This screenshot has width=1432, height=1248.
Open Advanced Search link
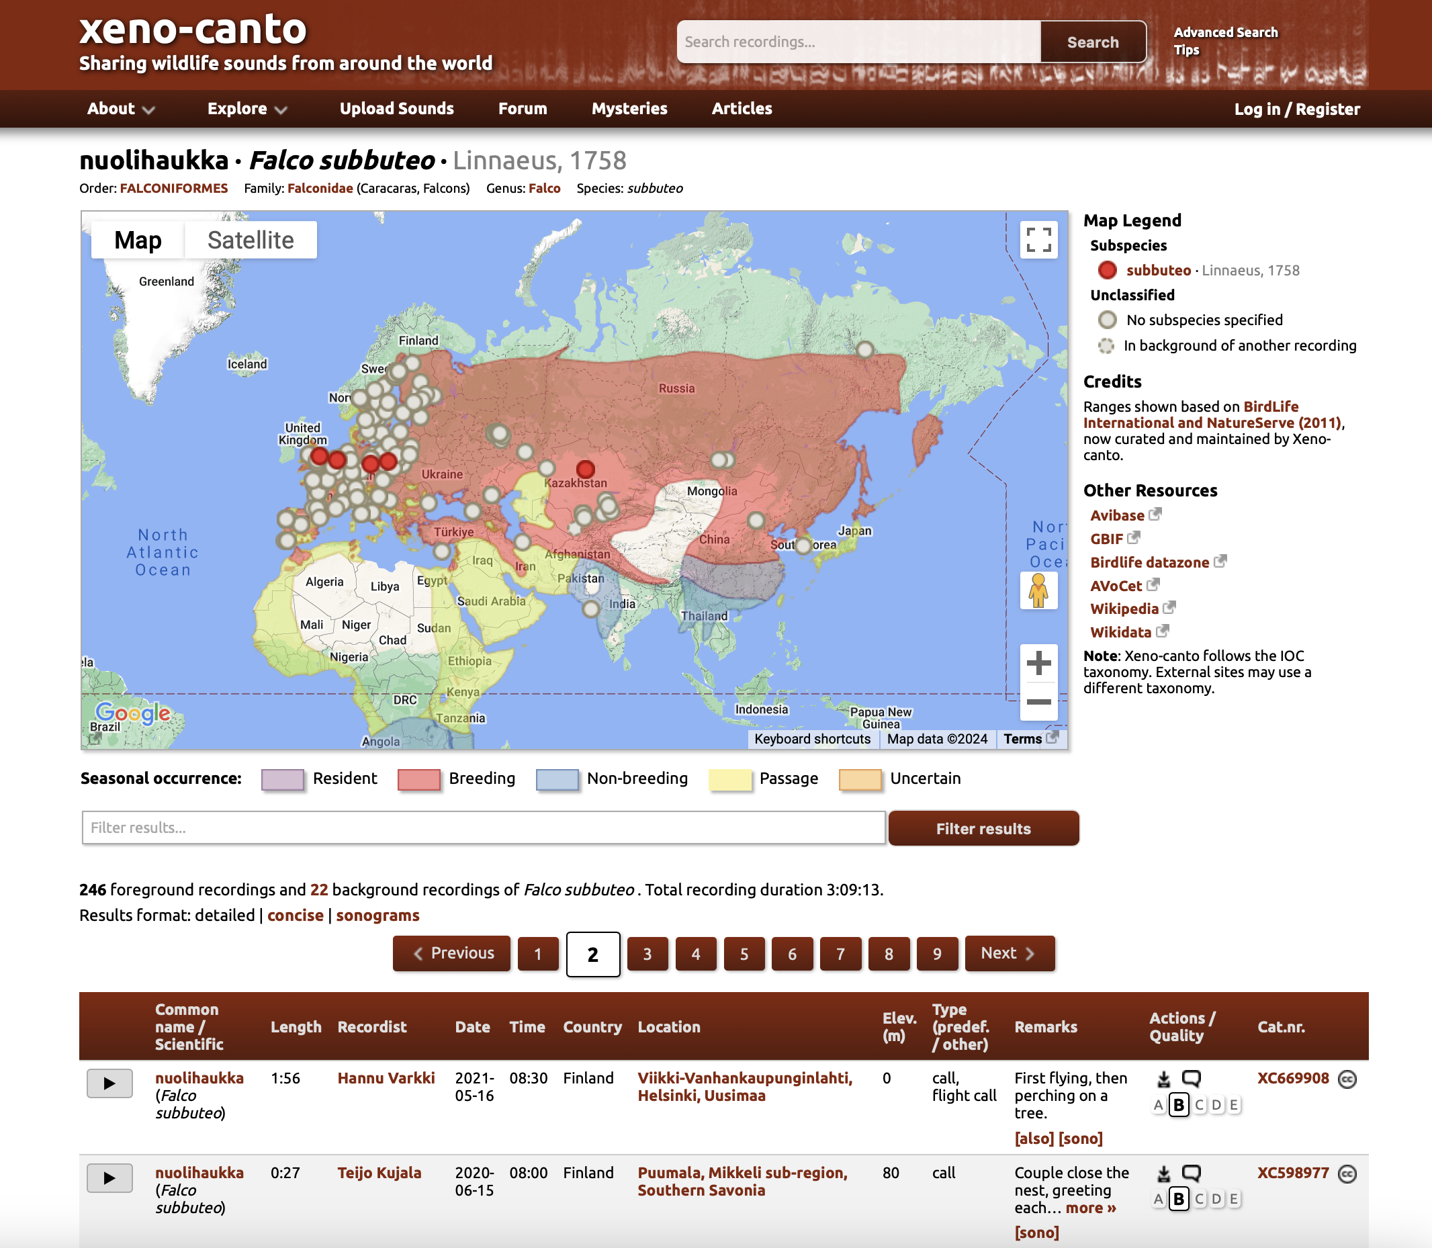pos(1226,32)
